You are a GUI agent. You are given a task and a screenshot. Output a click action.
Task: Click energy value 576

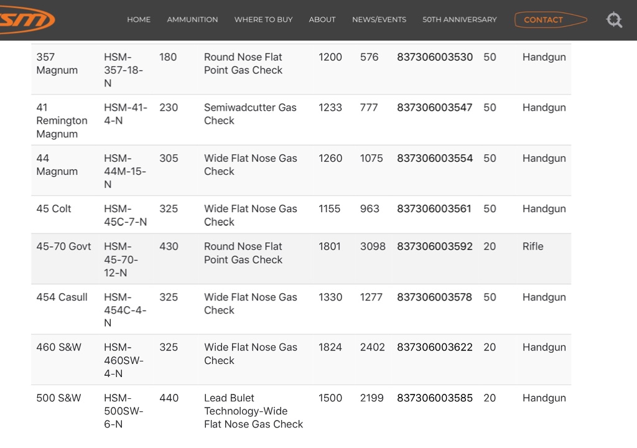tap(369, 57)
